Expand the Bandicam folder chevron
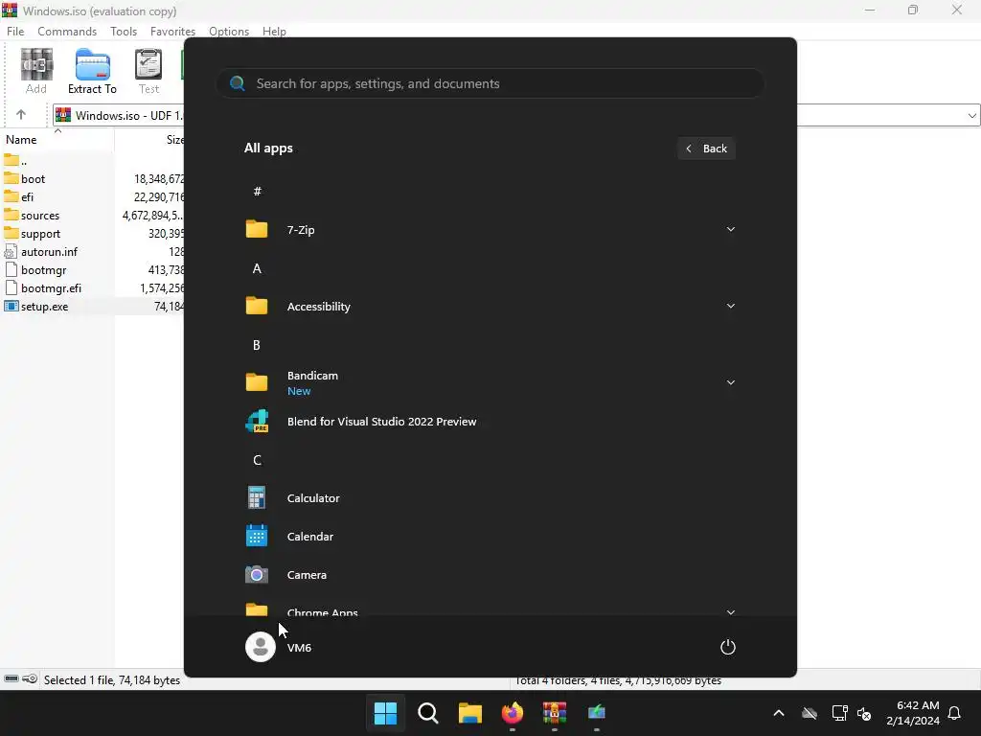Screen dimensions: 981x736 pos(730,382)
